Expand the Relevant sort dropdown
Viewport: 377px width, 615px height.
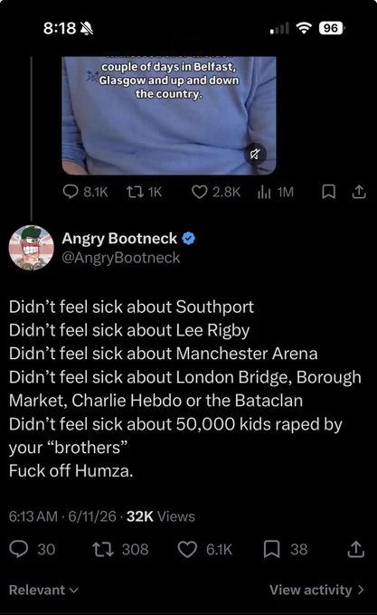pos(44,590)
